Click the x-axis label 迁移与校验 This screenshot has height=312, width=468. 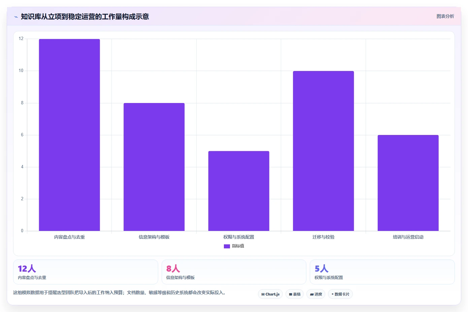(323, 237)
